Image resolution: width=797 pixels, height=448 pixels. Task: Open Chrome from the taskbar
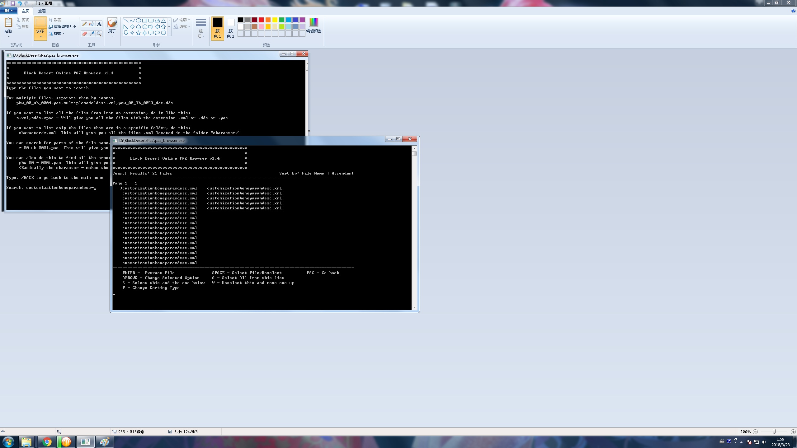click(47, 442)
